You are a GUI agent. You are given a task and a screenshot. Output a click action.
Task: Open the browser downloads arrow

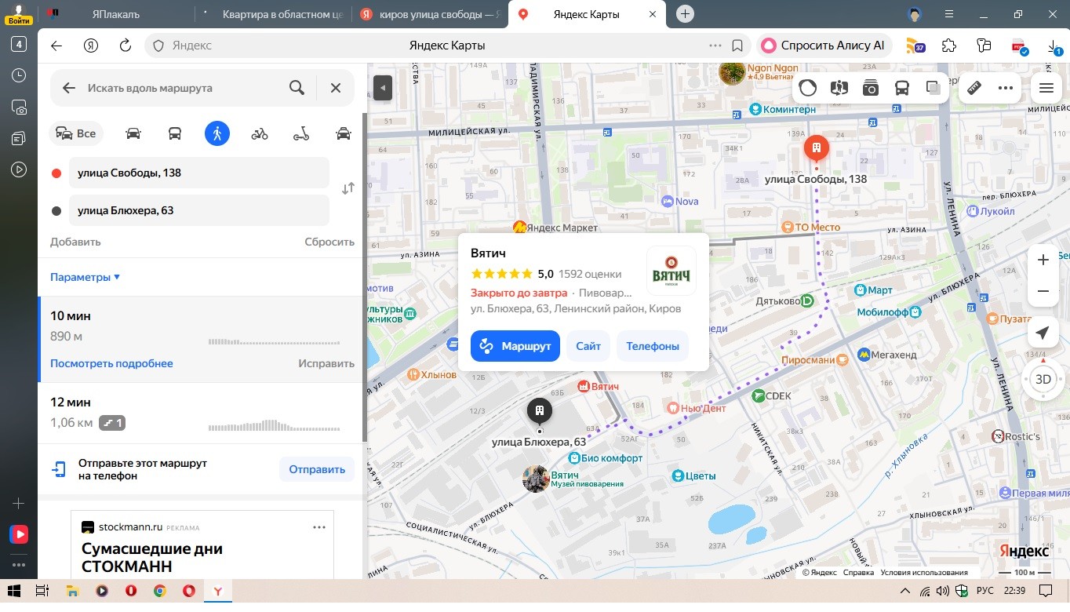point(1054,47)
